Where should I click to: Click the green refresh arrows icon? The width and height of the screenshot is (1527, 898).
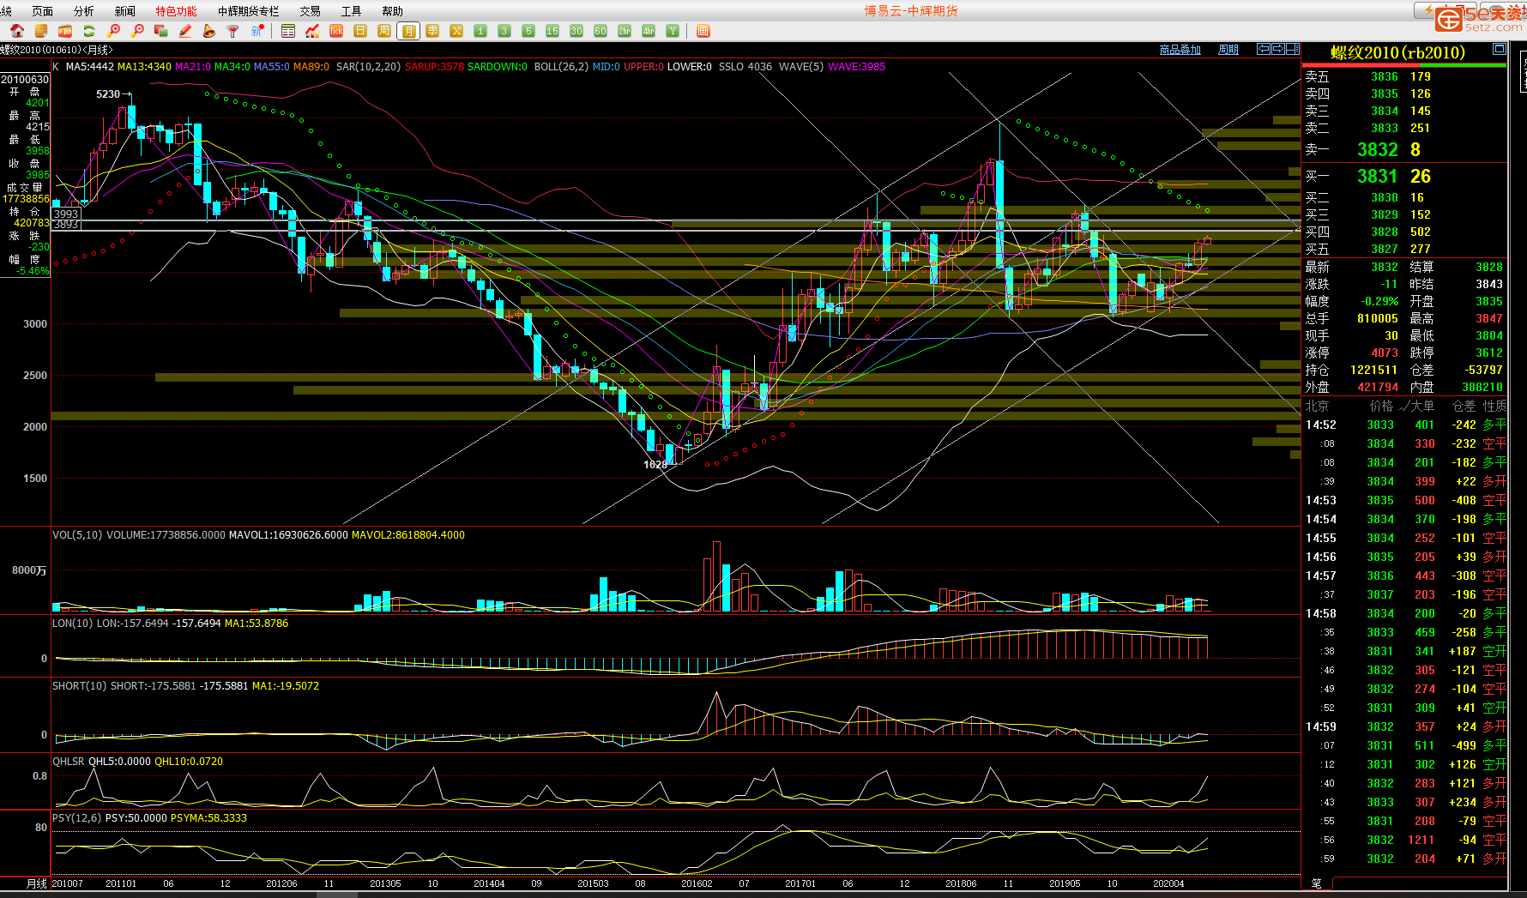point(89,31)
